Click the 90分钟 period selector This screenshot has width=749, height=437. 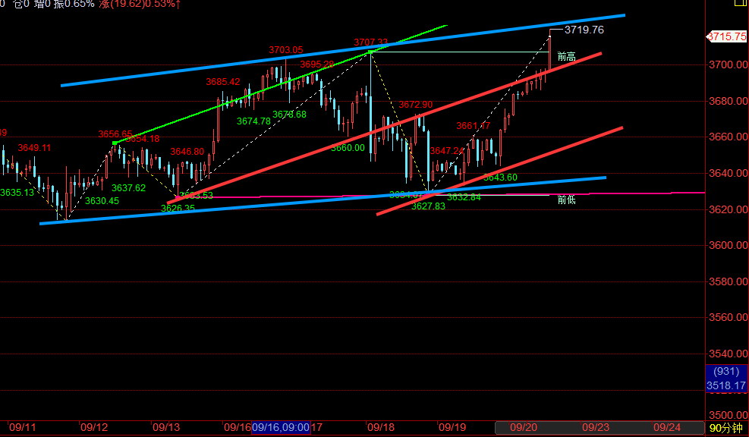point(726,429)
